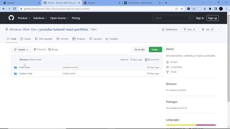Open the Releases heading link

[x=171, y=84]
